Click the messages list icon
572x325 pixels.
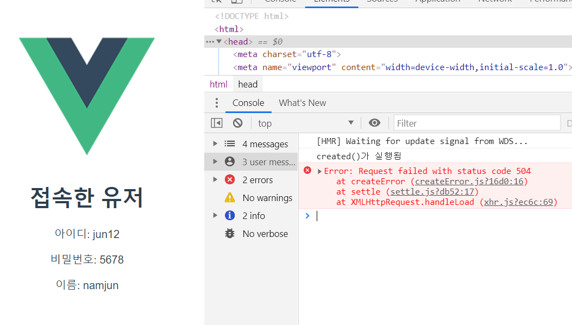(x=230, y=143)
